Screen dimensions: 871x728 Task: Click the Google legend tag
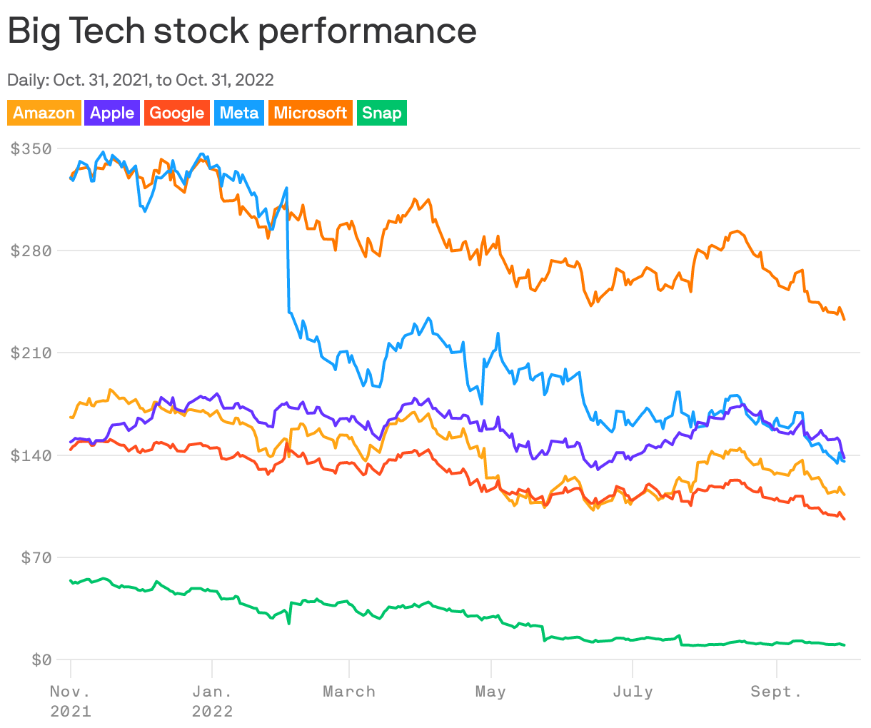coord(177,113)
